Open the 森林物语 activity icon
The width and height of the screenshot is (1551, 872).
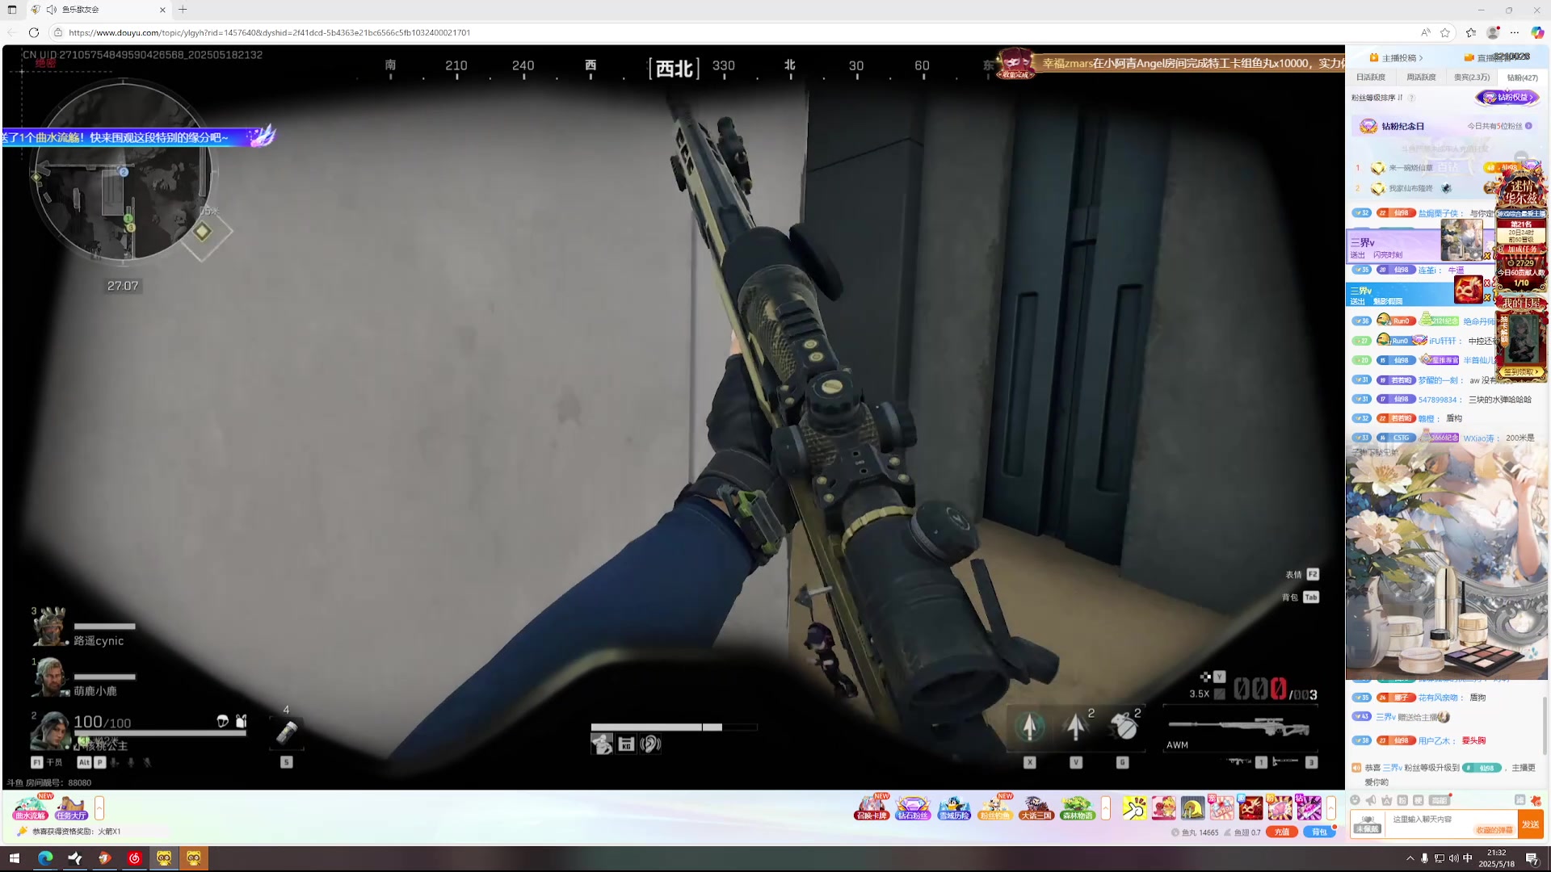click(x=1078, y=807)
